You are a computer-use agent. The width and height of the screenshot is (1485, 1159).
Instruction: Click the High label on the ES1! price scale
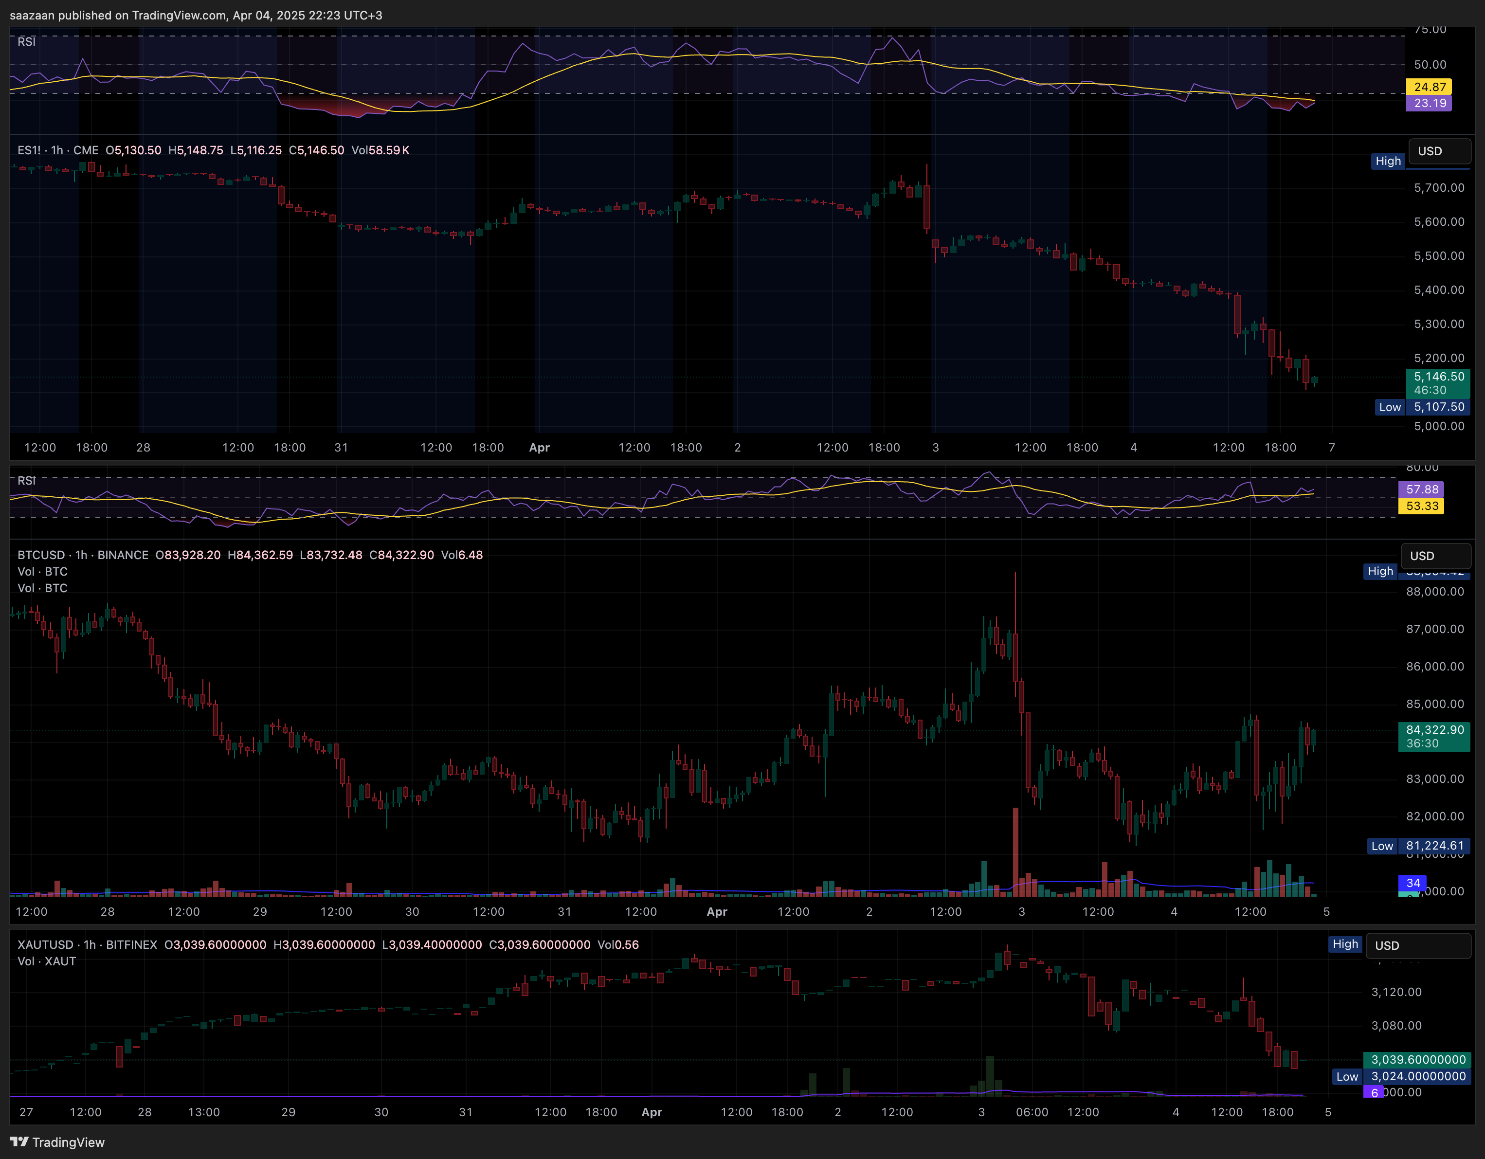pyautogui.click(x=1388, y=161)
